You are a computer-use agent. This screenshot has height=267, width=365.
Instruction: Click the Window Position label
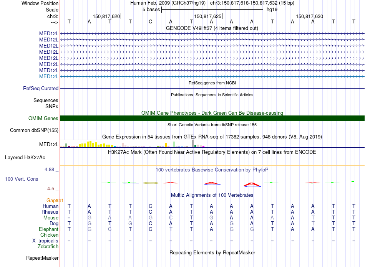(40, 3)
